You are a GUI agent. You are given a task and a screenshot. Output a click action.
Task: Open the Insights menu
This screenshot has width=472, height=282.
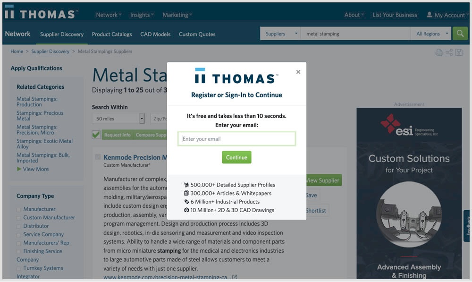coord(142,15)
